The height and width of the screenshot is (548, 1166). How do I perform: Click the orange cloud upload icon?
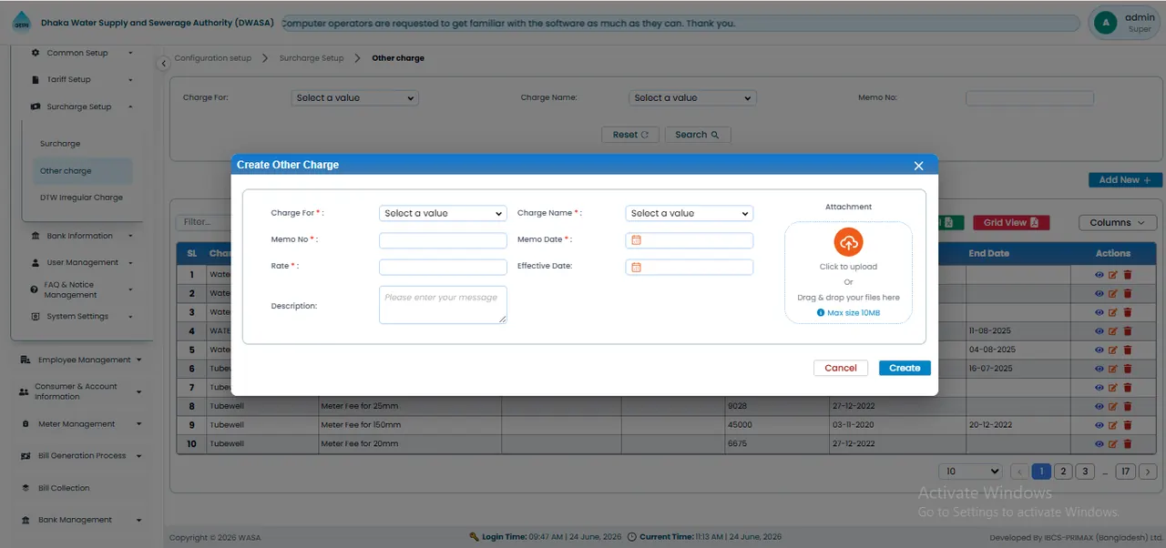pyautogui.click(x=848, y=242)
